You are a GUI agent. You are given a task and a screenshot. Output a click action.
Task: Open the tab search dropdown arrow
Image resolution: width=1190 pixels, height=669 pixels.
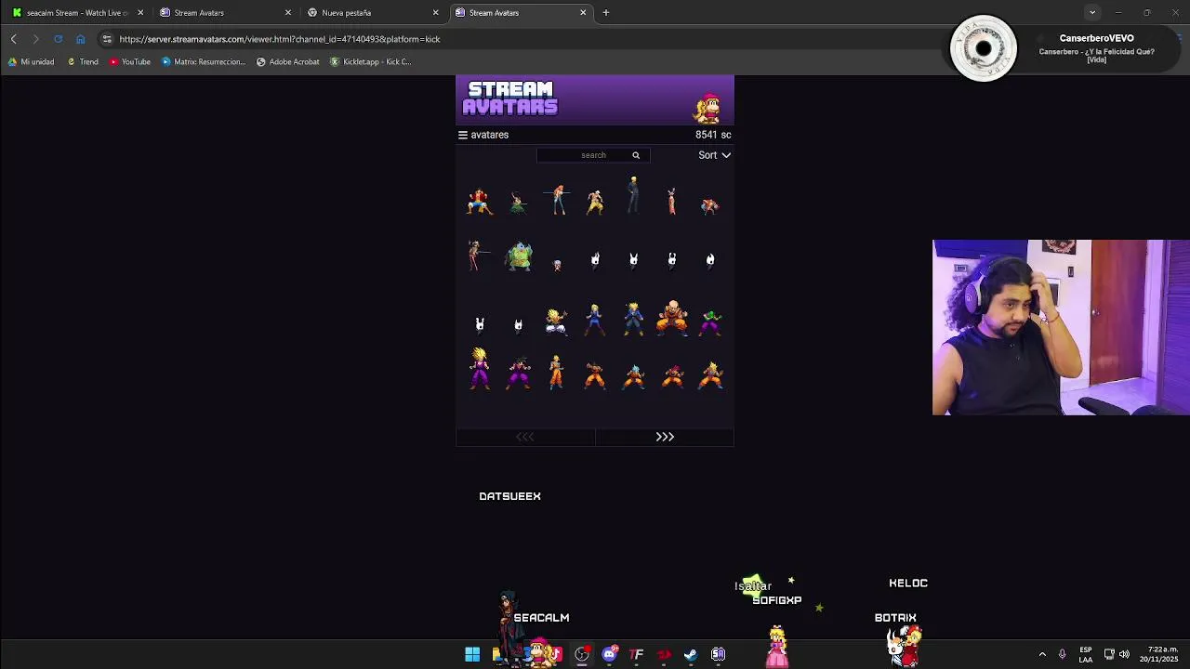click(x=1092, y=12)
